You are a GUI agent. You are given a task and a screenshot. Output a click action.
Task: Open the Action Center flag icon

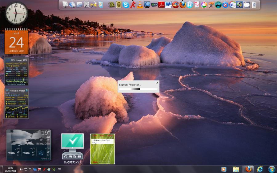click(x=30, y=169)
